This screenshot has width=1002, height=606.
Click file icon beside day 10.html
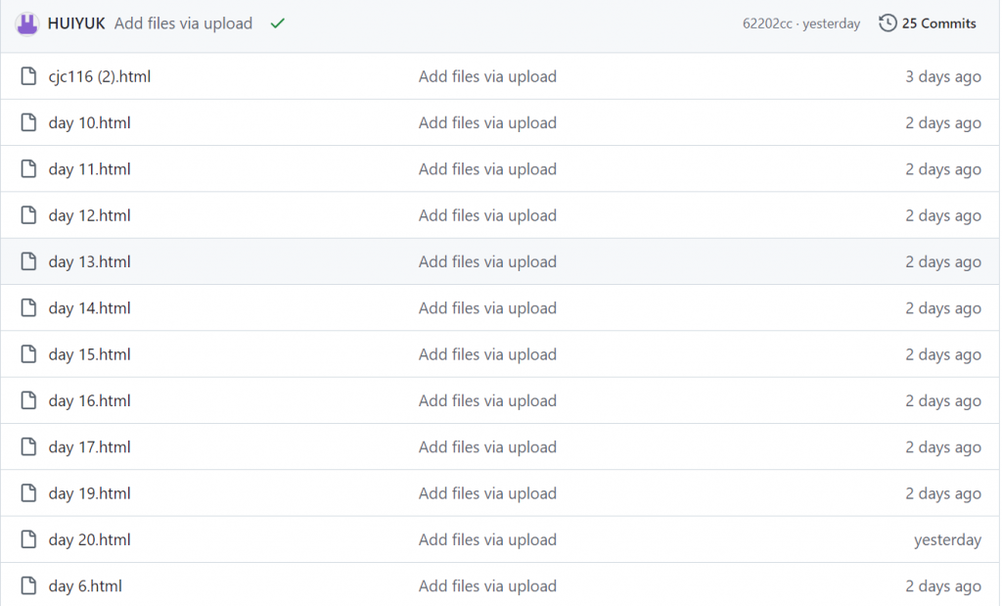(28, 122)
